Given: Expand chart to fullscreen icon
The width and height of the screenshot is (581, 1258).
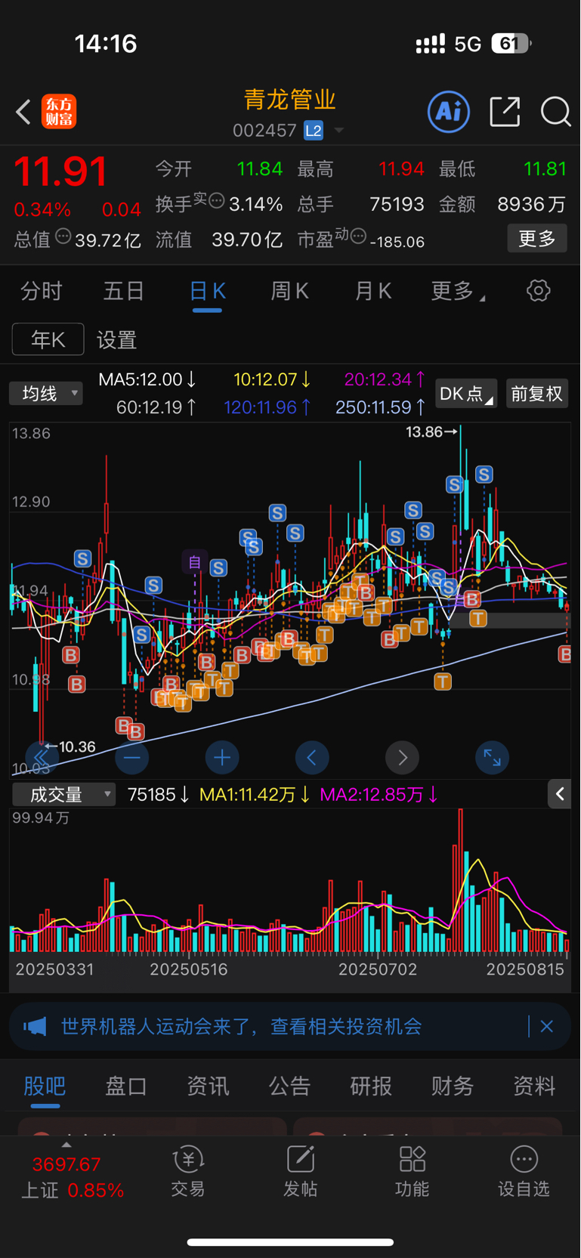Looking at the screenshot, I should click(492, 758).
